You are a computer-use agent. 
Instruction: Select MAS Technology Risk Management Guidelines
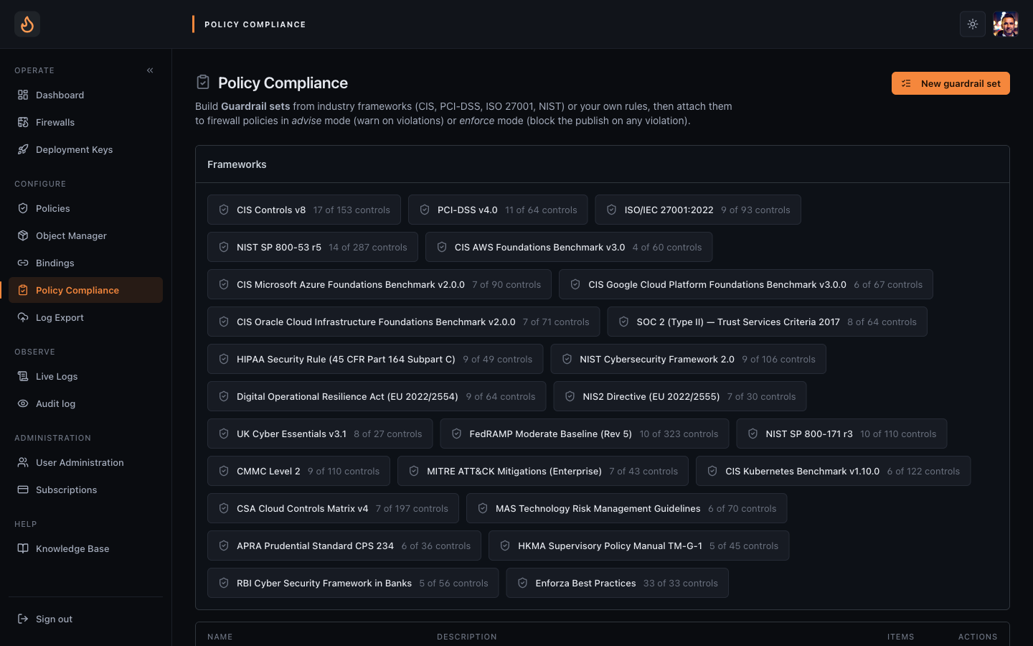click(x=626, y=508)
